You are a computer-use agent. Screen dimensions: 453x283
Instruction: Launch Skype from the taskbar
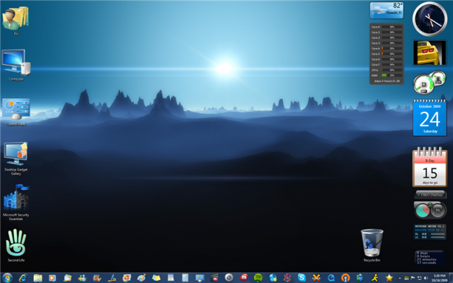pos(302,278)
